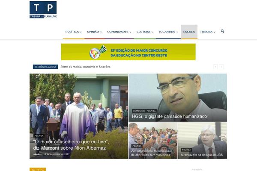Viewport: 257px width, 171px height.
Task: Open trending story 'Entre os malas, tsunamis e furacões'
Action: tap(85, 67)
